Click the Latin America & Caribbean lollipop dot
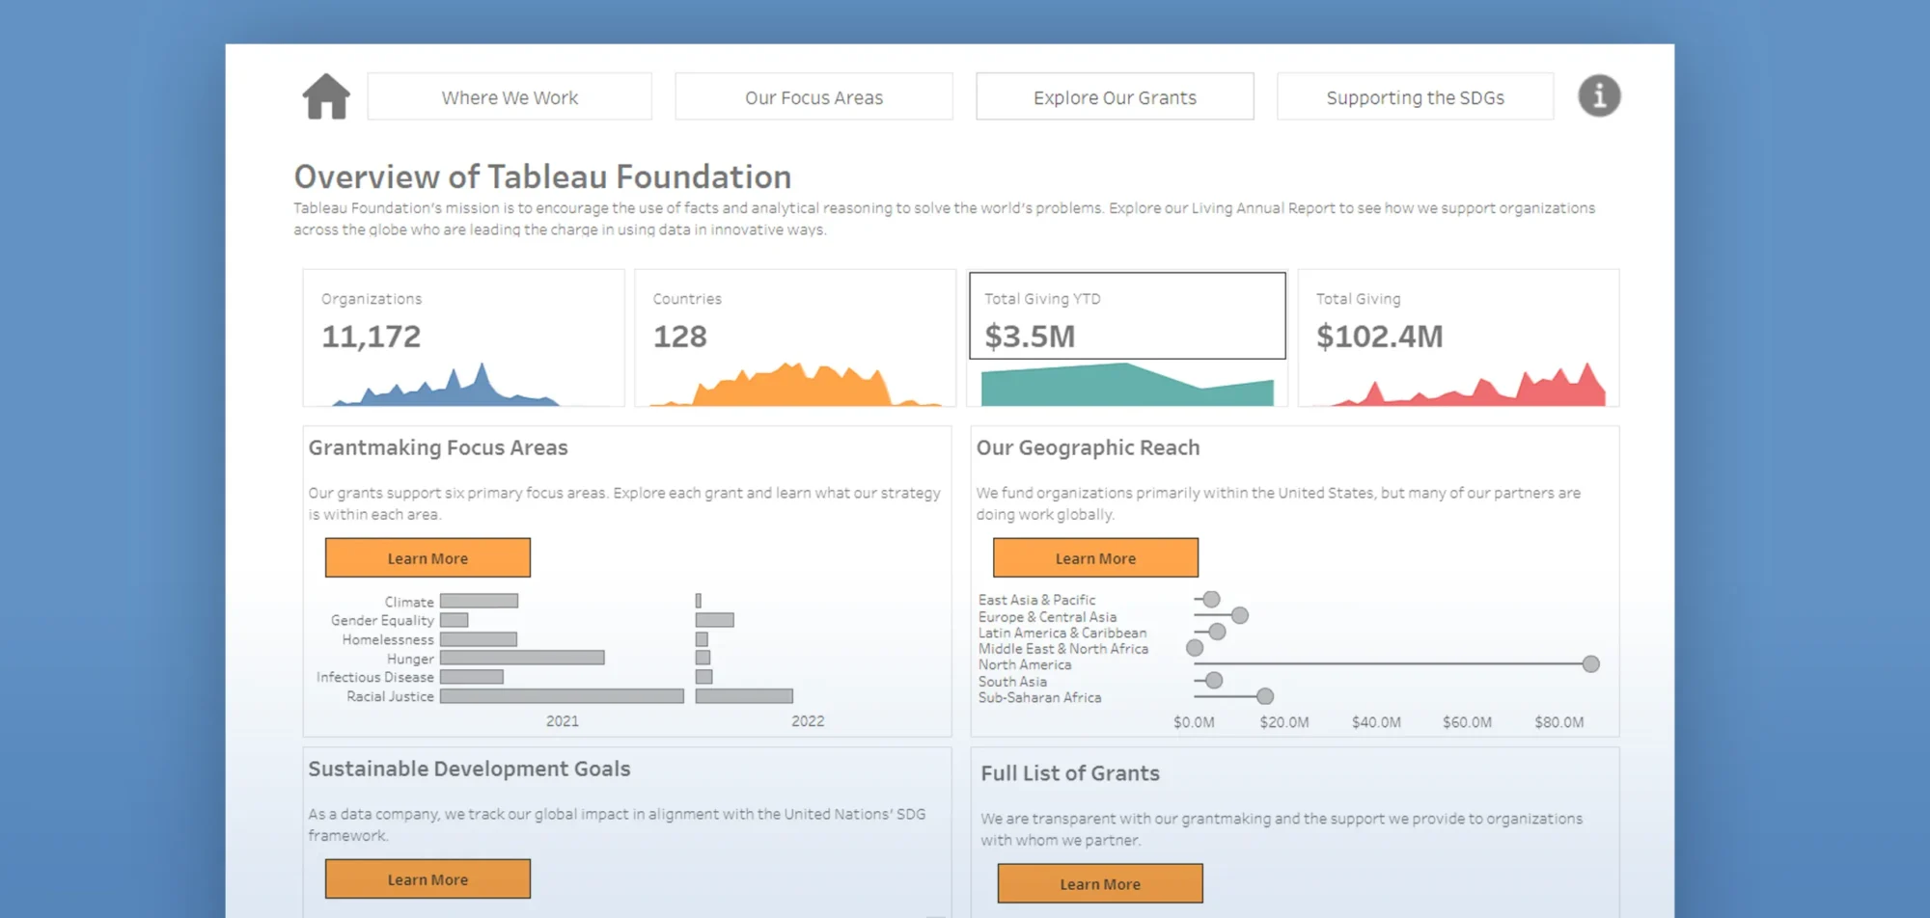1930x918 pixels. (x=1217, y=632)
